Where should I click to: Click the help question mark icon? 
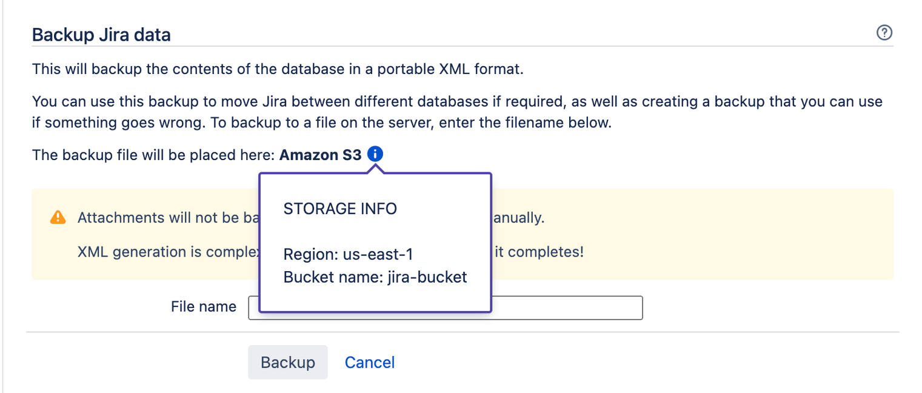[x=884, y=33]
